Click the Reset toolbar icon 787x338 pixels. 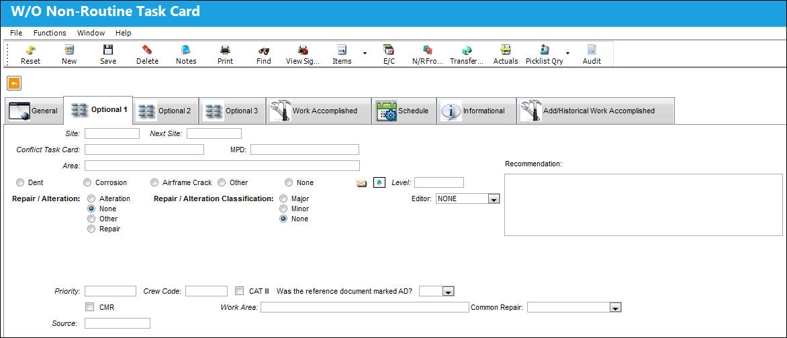pyautogui.click(x=30, y=50)
